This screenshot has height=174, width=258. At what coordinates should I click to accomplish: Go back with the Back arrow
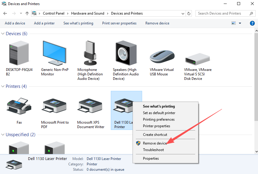5,13
